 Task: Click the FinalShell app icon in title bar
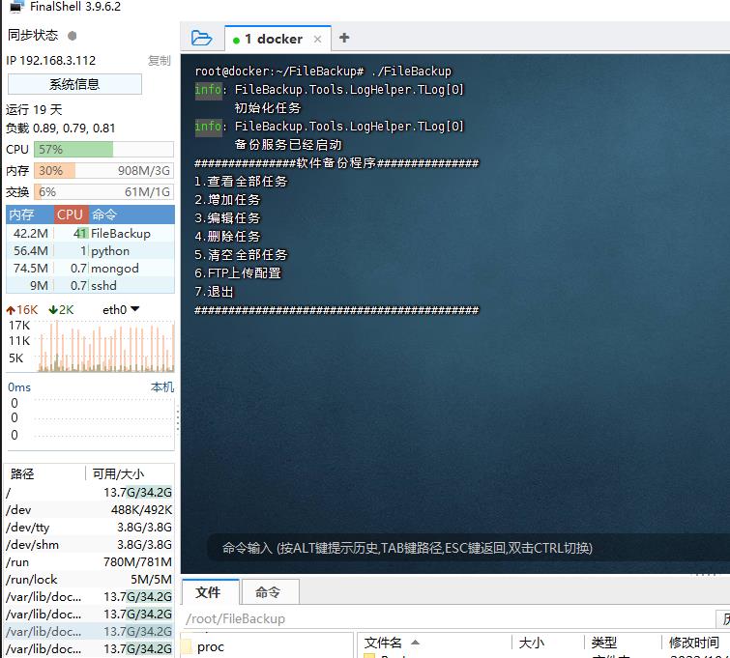coord(15,6)
